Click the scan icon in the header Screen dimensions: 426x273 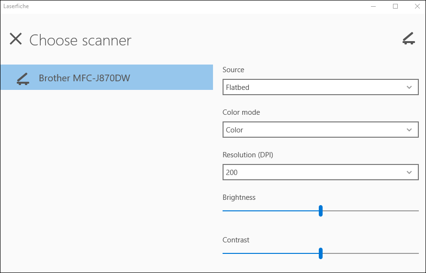(x=409, y=39)
